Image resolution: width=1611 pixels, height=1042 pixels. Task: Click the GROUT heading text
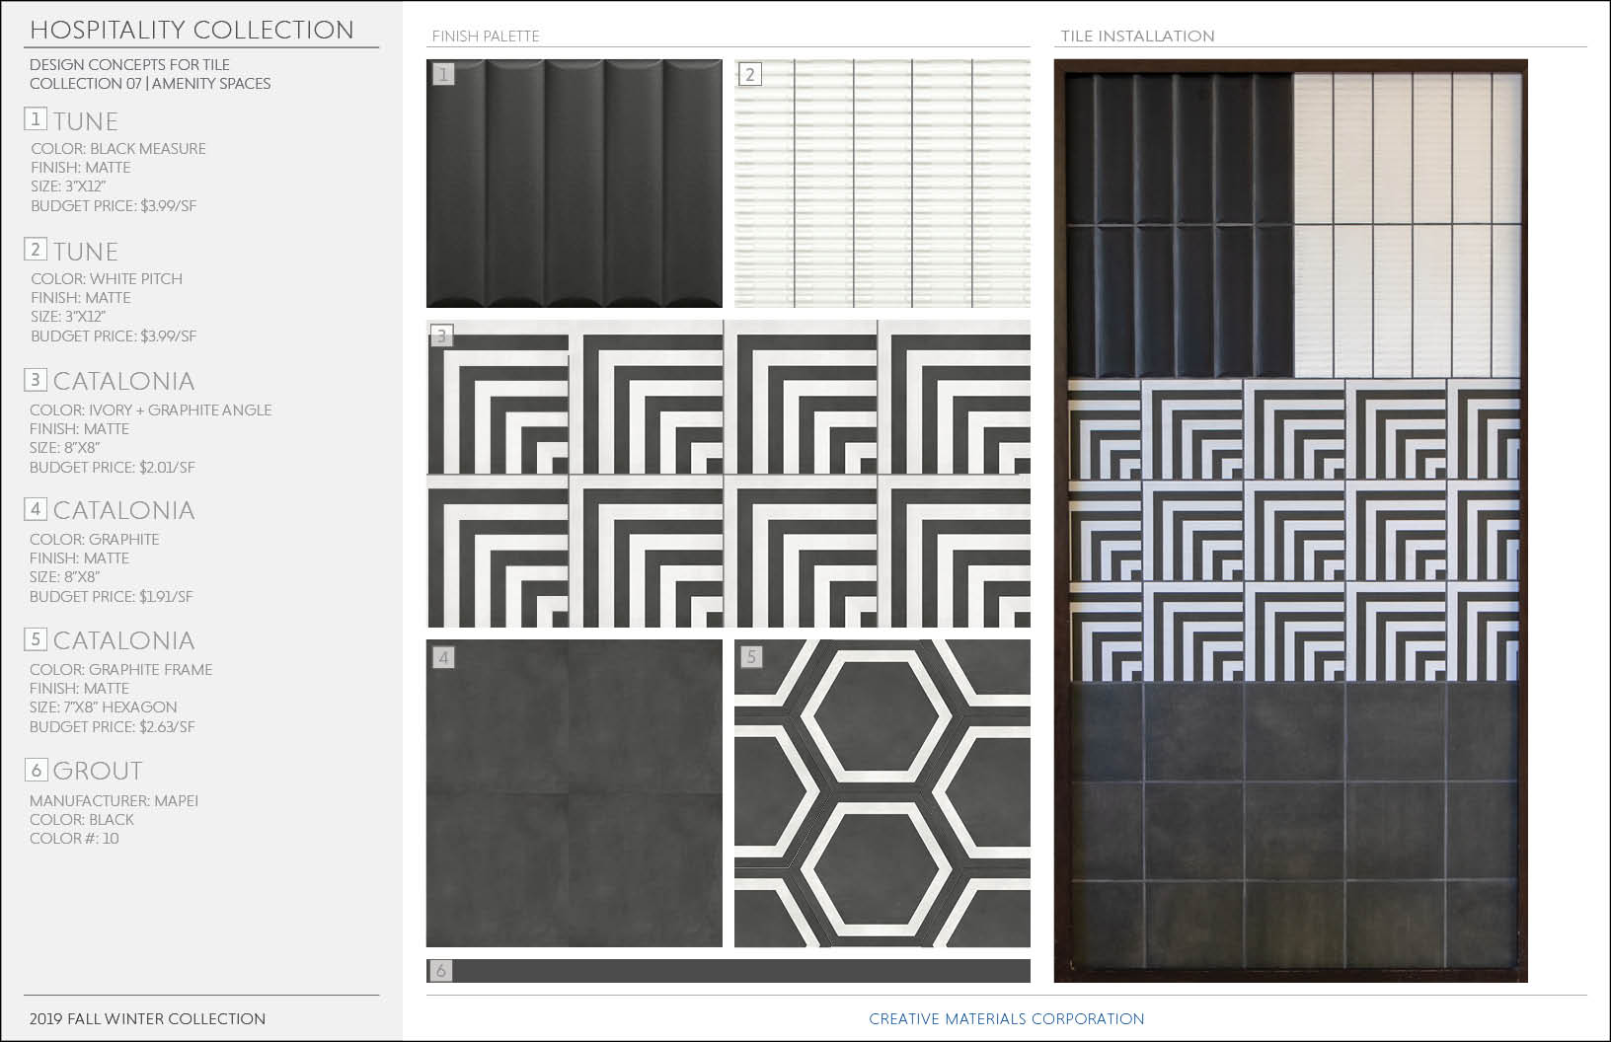(98, 771)
